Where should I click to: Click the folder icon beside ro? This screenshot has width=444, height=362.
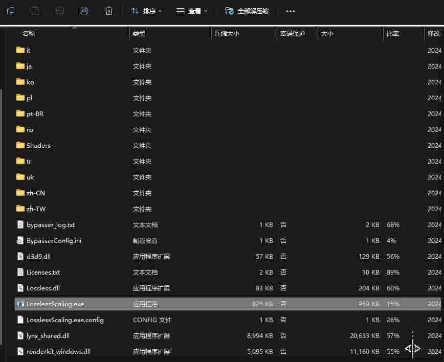[20, 129]
